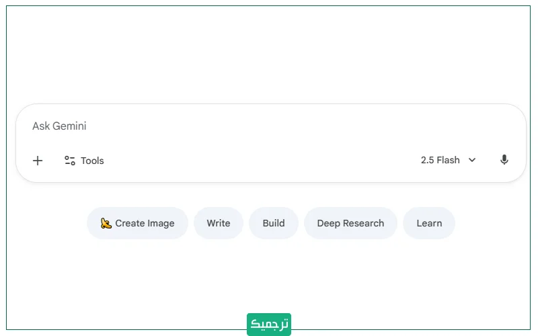Click the Tools sliders icon

pyautogui.click(x=69, y=161)
